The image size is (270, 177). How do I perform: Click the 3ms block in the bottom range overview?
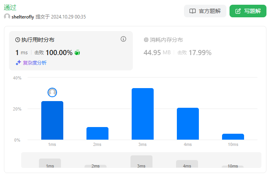pyautogui.click(x=141, y=161)
